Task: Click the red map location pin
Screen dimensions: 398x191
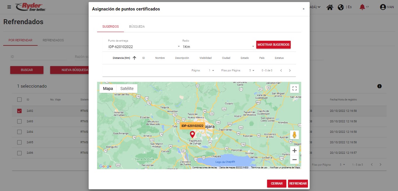Action: pyautogui.click(x=192, y=134)
